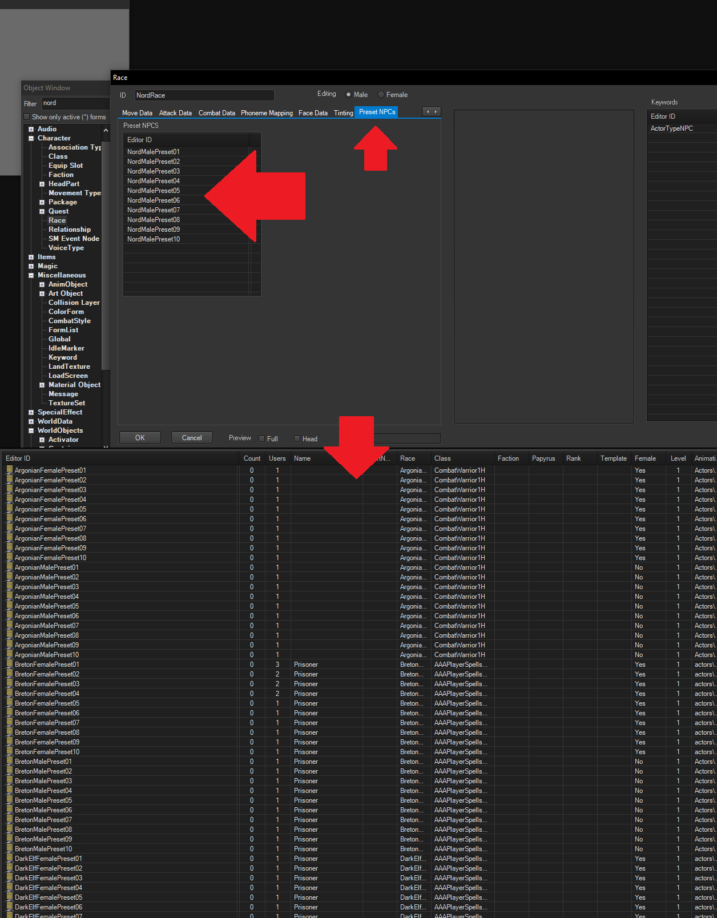Select the Preset NPCs tab
717x918 pixels.
[x=377, y=112]
